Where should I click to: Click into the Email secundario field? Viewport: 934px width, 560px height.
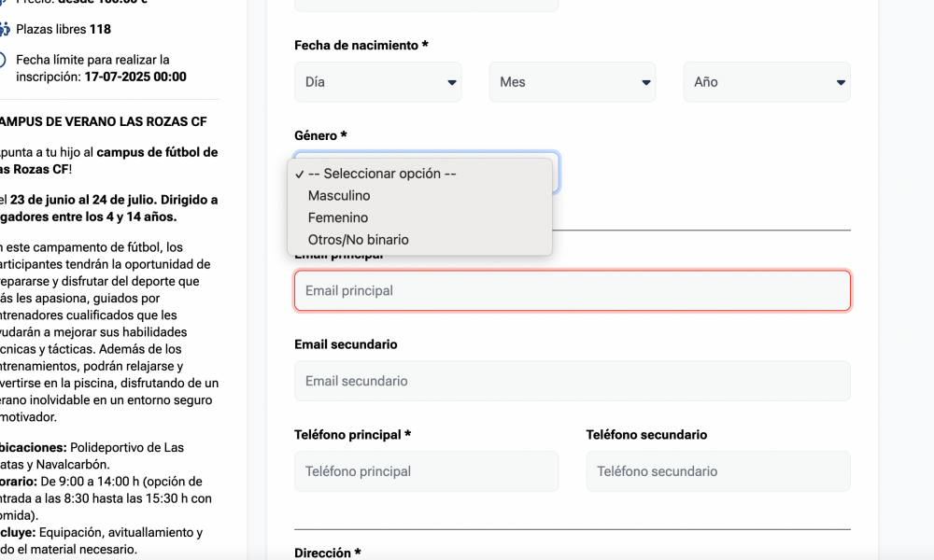click(x=572, y=381)
